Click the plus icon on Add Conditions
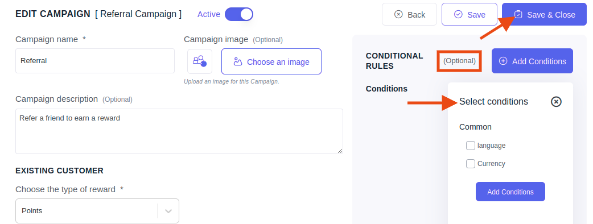 503,61
